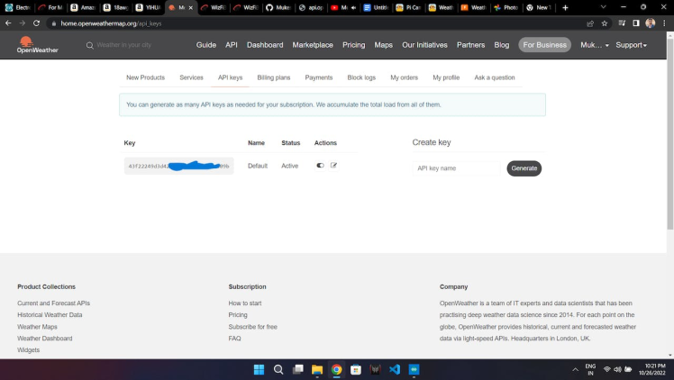Open Wi-Fi network settings in tray
The height and width of the screenshot is (380, 674).
(x=607, y=369)
